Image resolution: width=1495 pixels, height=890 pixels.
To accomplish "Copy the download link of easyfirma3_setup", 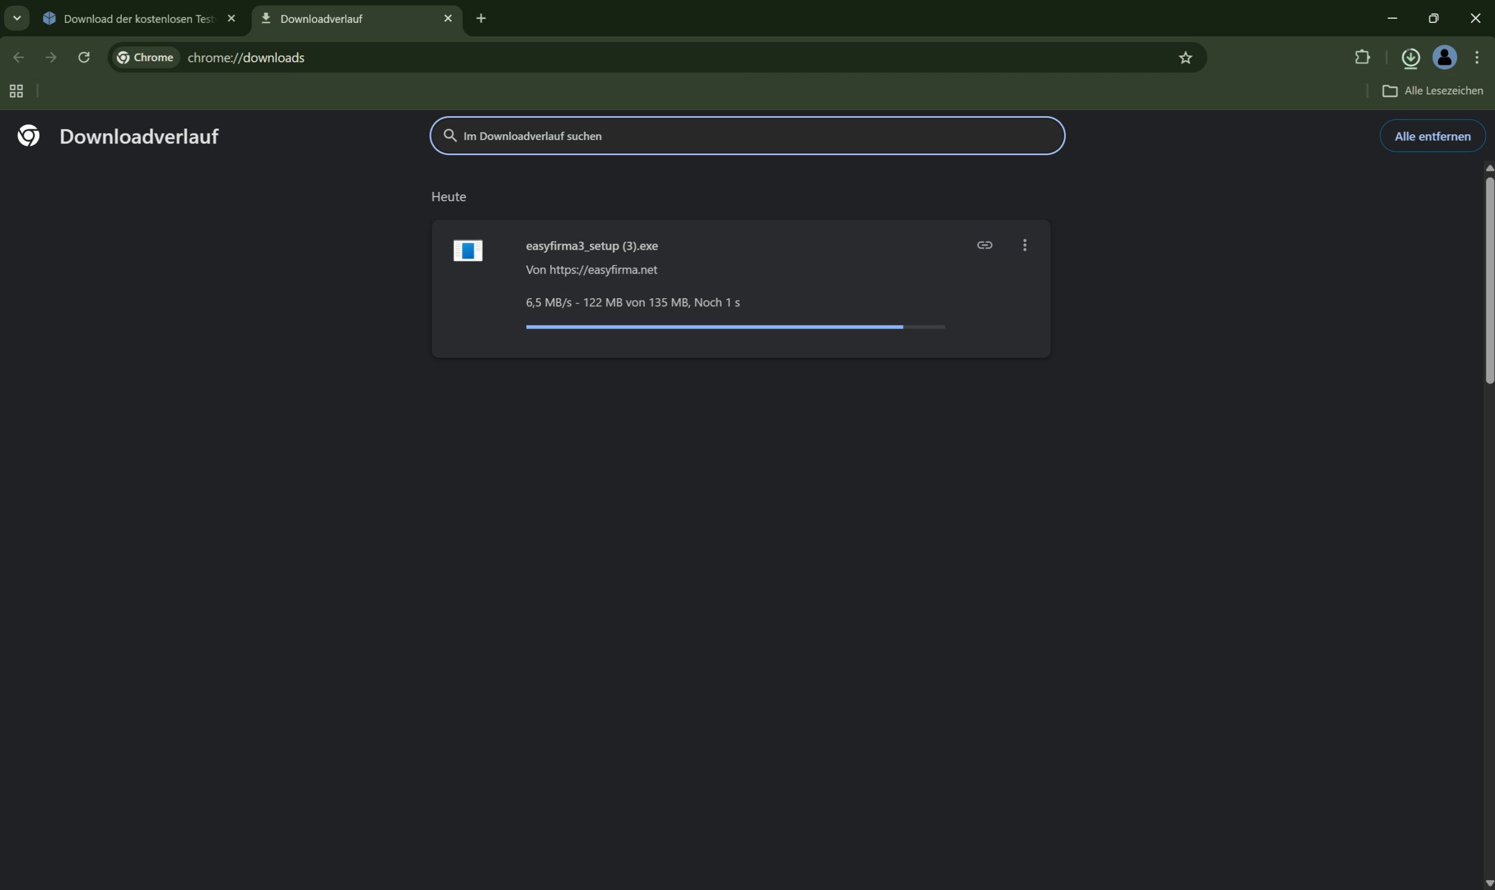I will click(x=985, y=245).
